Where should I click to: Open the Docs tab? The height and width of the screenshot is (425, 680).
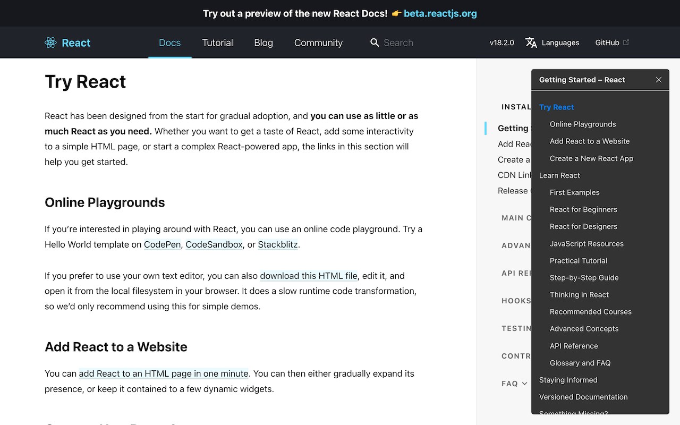[x=170, y=42]
